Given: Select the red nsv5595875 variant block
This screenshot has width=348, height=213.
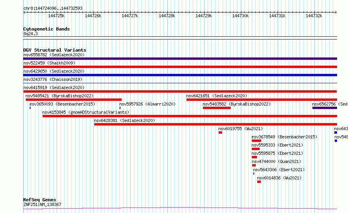Looking at the screenshot, I should point(254,157).
